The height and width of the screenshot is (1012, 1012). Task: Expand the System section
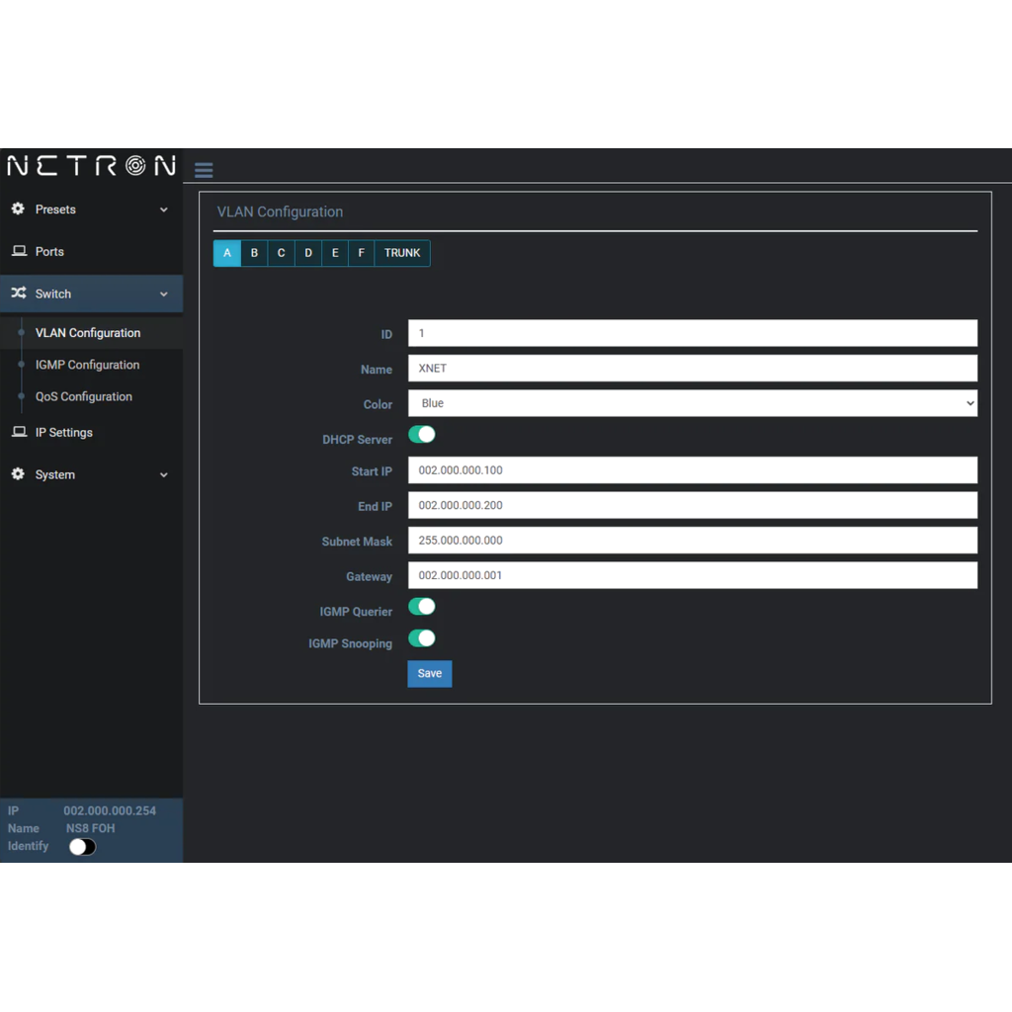(163, 474)
